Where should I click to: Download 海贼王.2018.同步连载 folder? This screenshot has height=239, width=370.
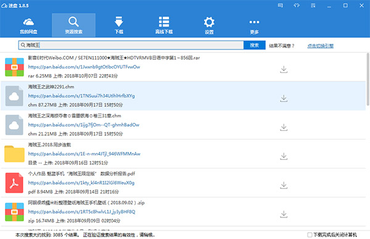coord(284,156)
